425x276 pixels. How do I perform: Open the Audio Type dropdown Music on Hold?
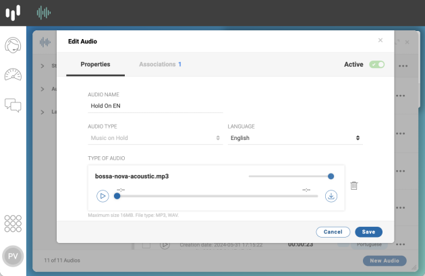click(155, 138)
